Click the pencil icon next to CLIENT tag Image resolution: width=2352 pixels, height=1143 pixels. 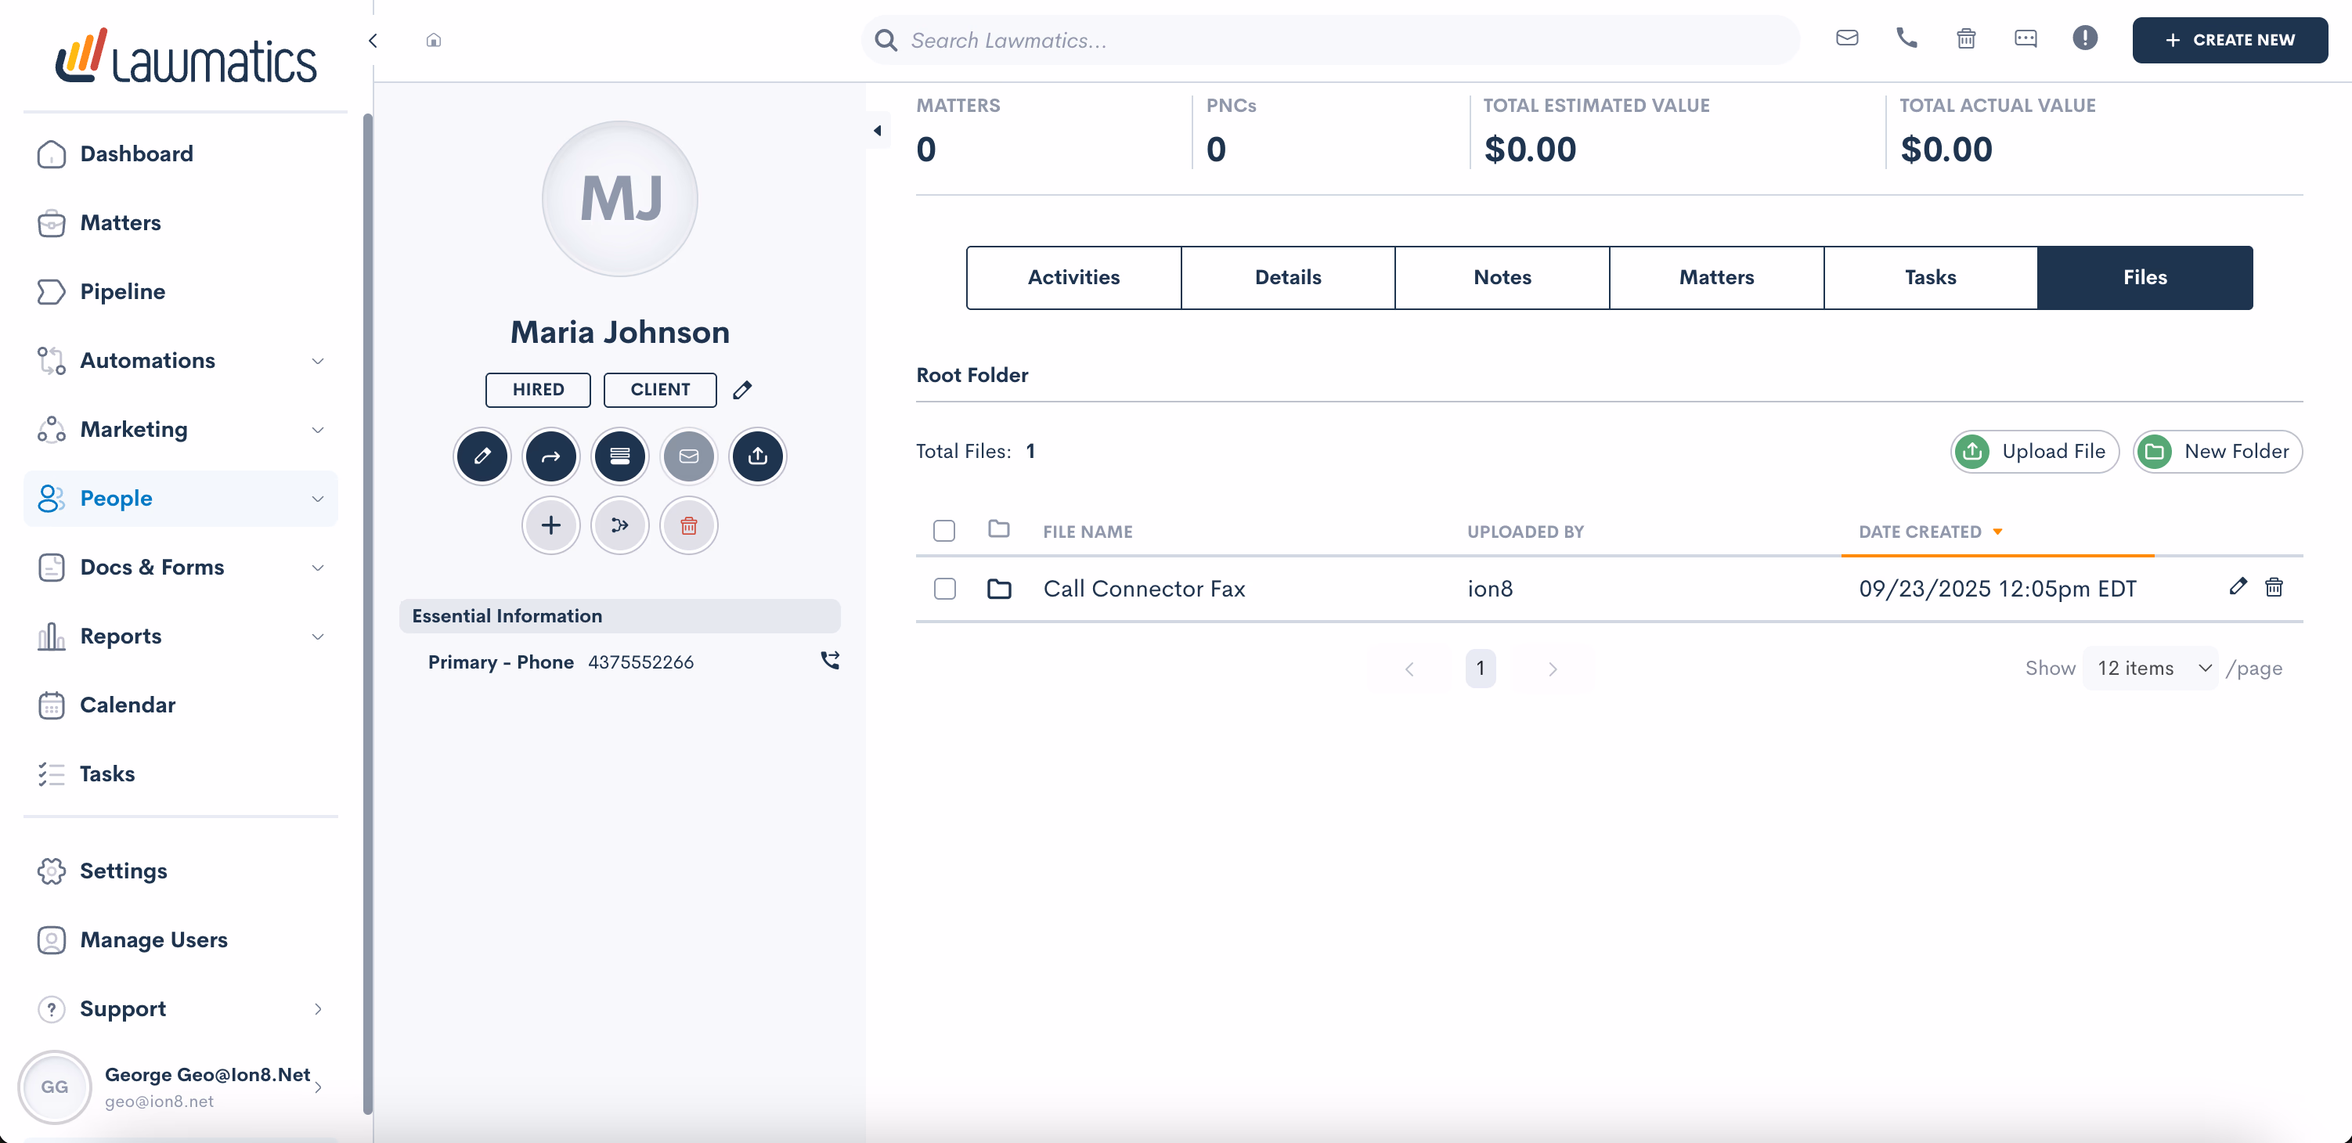[x=742, y=390]
